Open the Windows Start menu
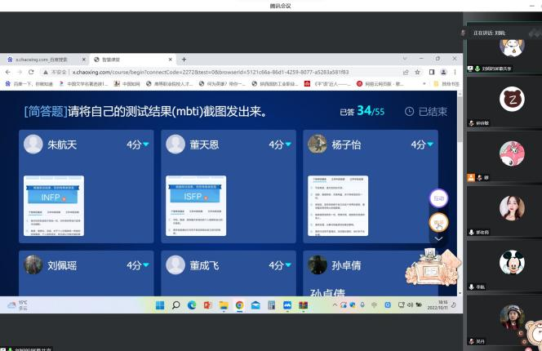The image size is (542, 351). click(159, 304)
